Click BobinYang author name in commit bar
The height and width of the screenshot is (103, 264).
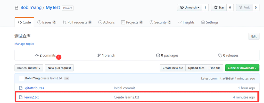pos(32,78)
